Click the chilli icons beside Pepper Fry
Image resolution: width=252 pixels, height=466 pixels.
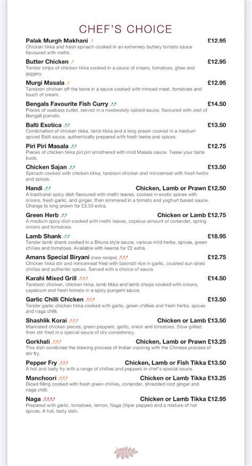[x=63, y=363]
